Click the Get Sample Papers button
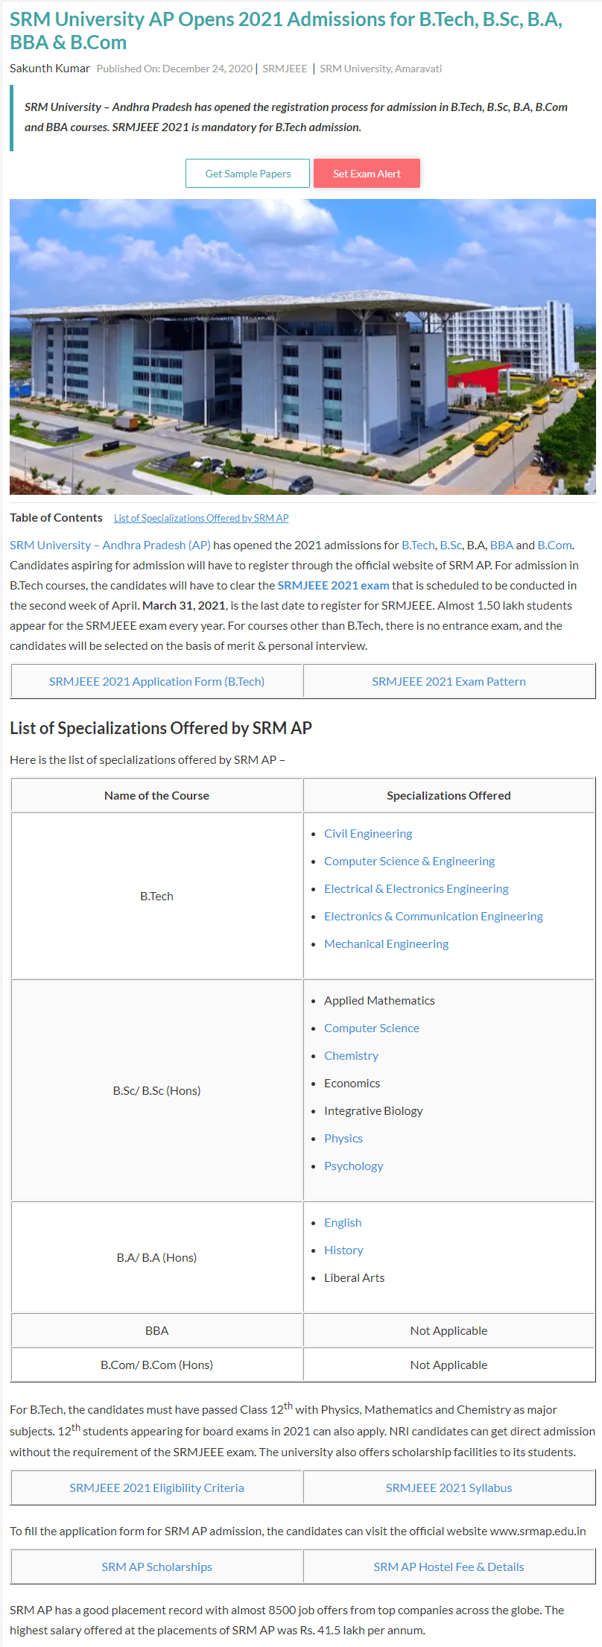This screenshot has width=602, height=1647. click(x=247, y=174)
